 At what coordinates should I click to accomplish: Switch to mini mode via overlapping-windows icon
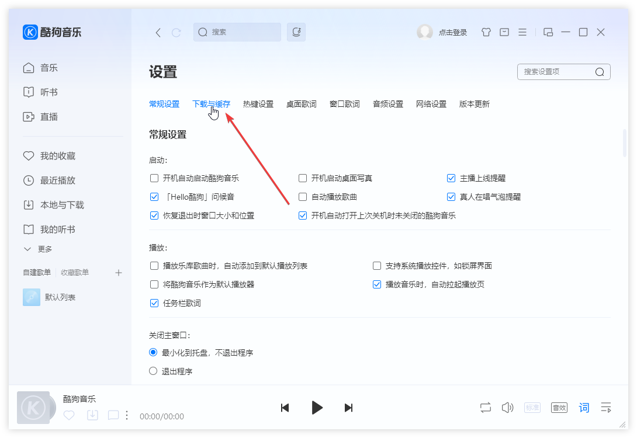[548, 32]
